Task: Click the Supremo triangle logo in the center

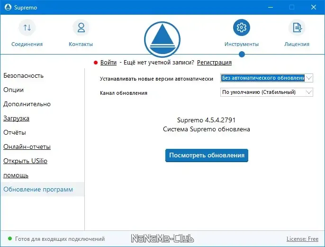Action: point(162,39)
